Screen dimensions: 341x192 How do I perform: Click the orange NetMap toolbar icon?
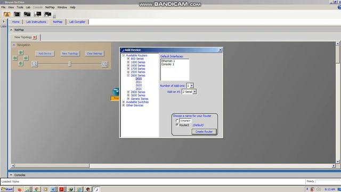point(7,14)
